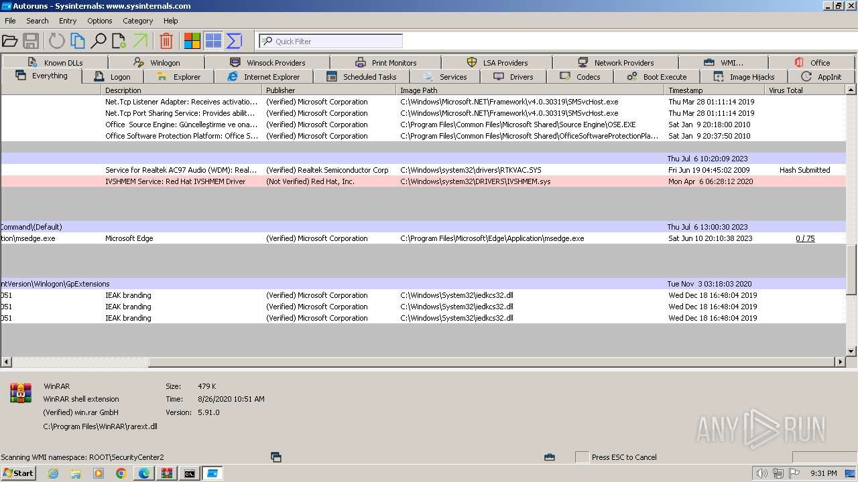Screen dimensions: 858x482
Task: Open the Entry menu
Action: coord(68,21)
